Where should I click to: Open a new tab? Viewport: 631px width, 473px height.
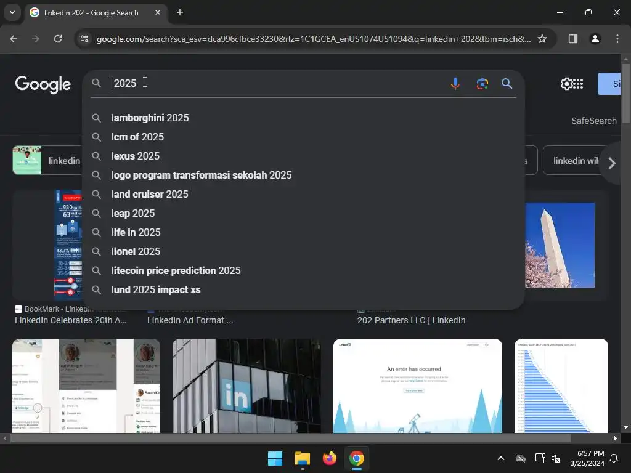click(180, 12)
